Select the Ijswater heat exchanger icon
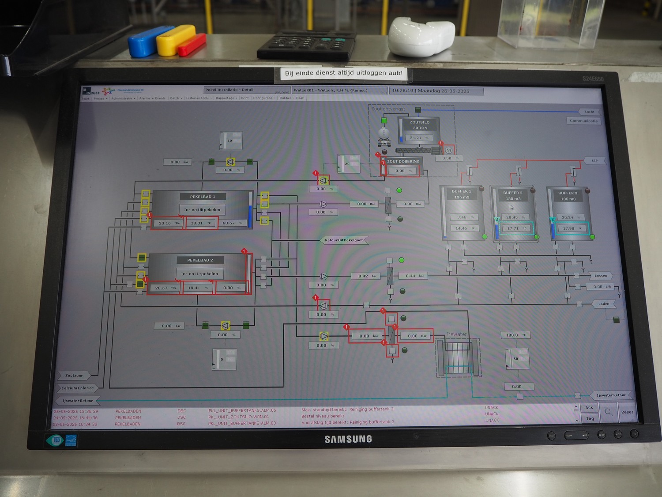The image size is (662, 497). click(457, 358)
